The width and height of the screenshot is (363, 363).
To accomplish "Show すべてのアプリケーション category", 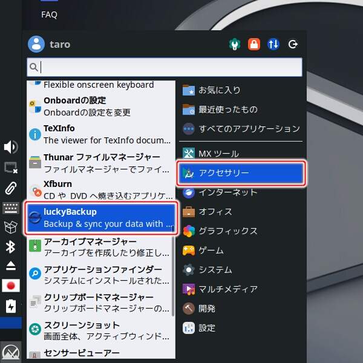I will tap(241, 129).
